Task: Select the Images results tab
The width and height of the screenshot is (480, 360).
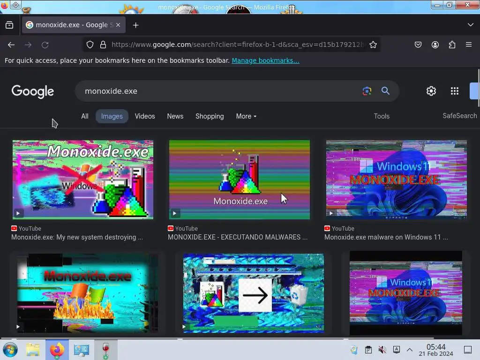Action: pyautogui.click(x=112, y=116)
